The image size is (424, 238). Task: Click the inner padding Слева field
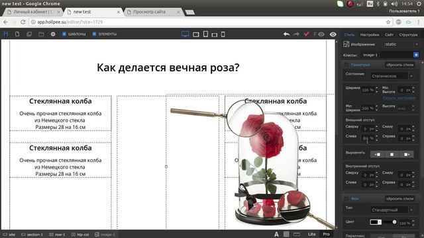pos(368,184)
